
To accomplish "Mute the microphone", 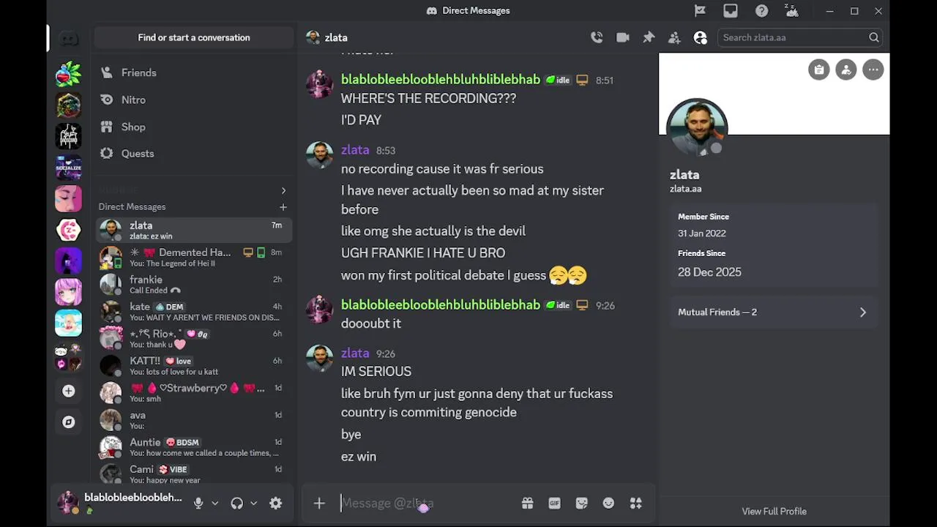I will pos(198,503).
